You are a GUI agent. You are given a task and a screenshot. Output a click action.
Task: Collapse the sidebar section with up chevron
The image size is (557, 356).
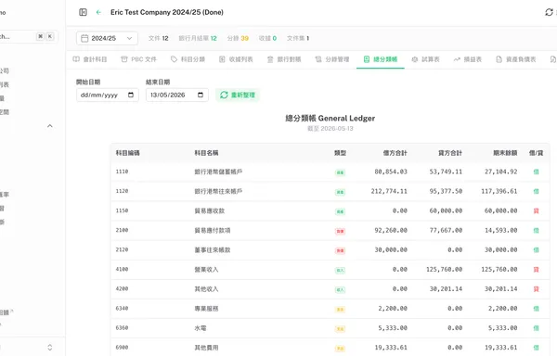click(50, 126)
